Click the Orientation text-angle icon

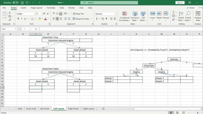[x=66, y=14]
